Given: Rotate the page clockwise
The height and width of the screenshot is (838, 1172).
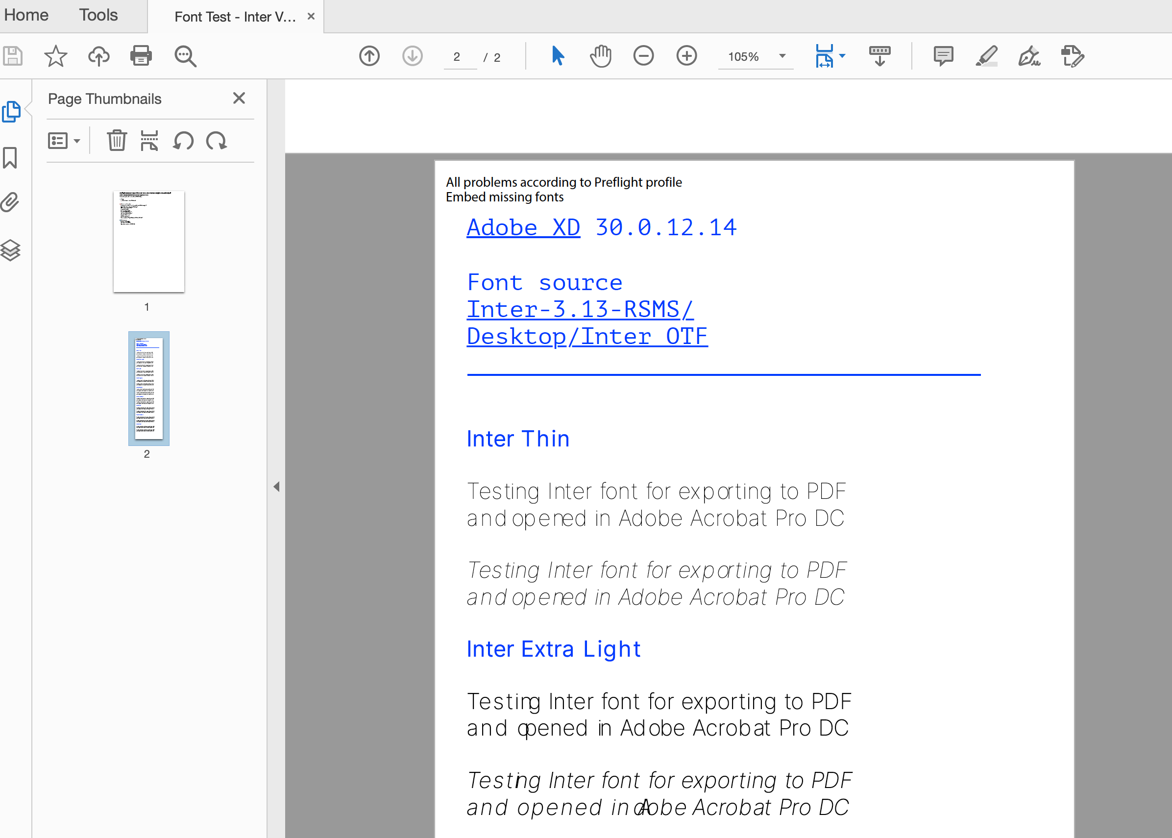Looking at the screenshot, I should click(217, 140).
